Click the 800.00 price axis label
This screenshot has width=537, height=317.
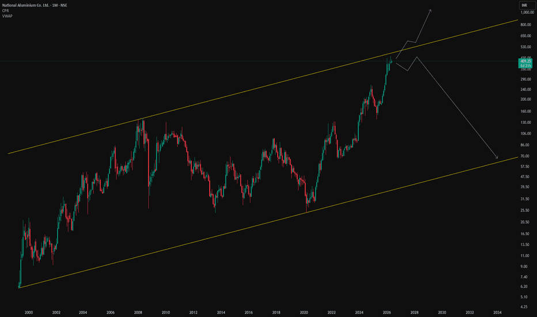(x=525, y=25)
